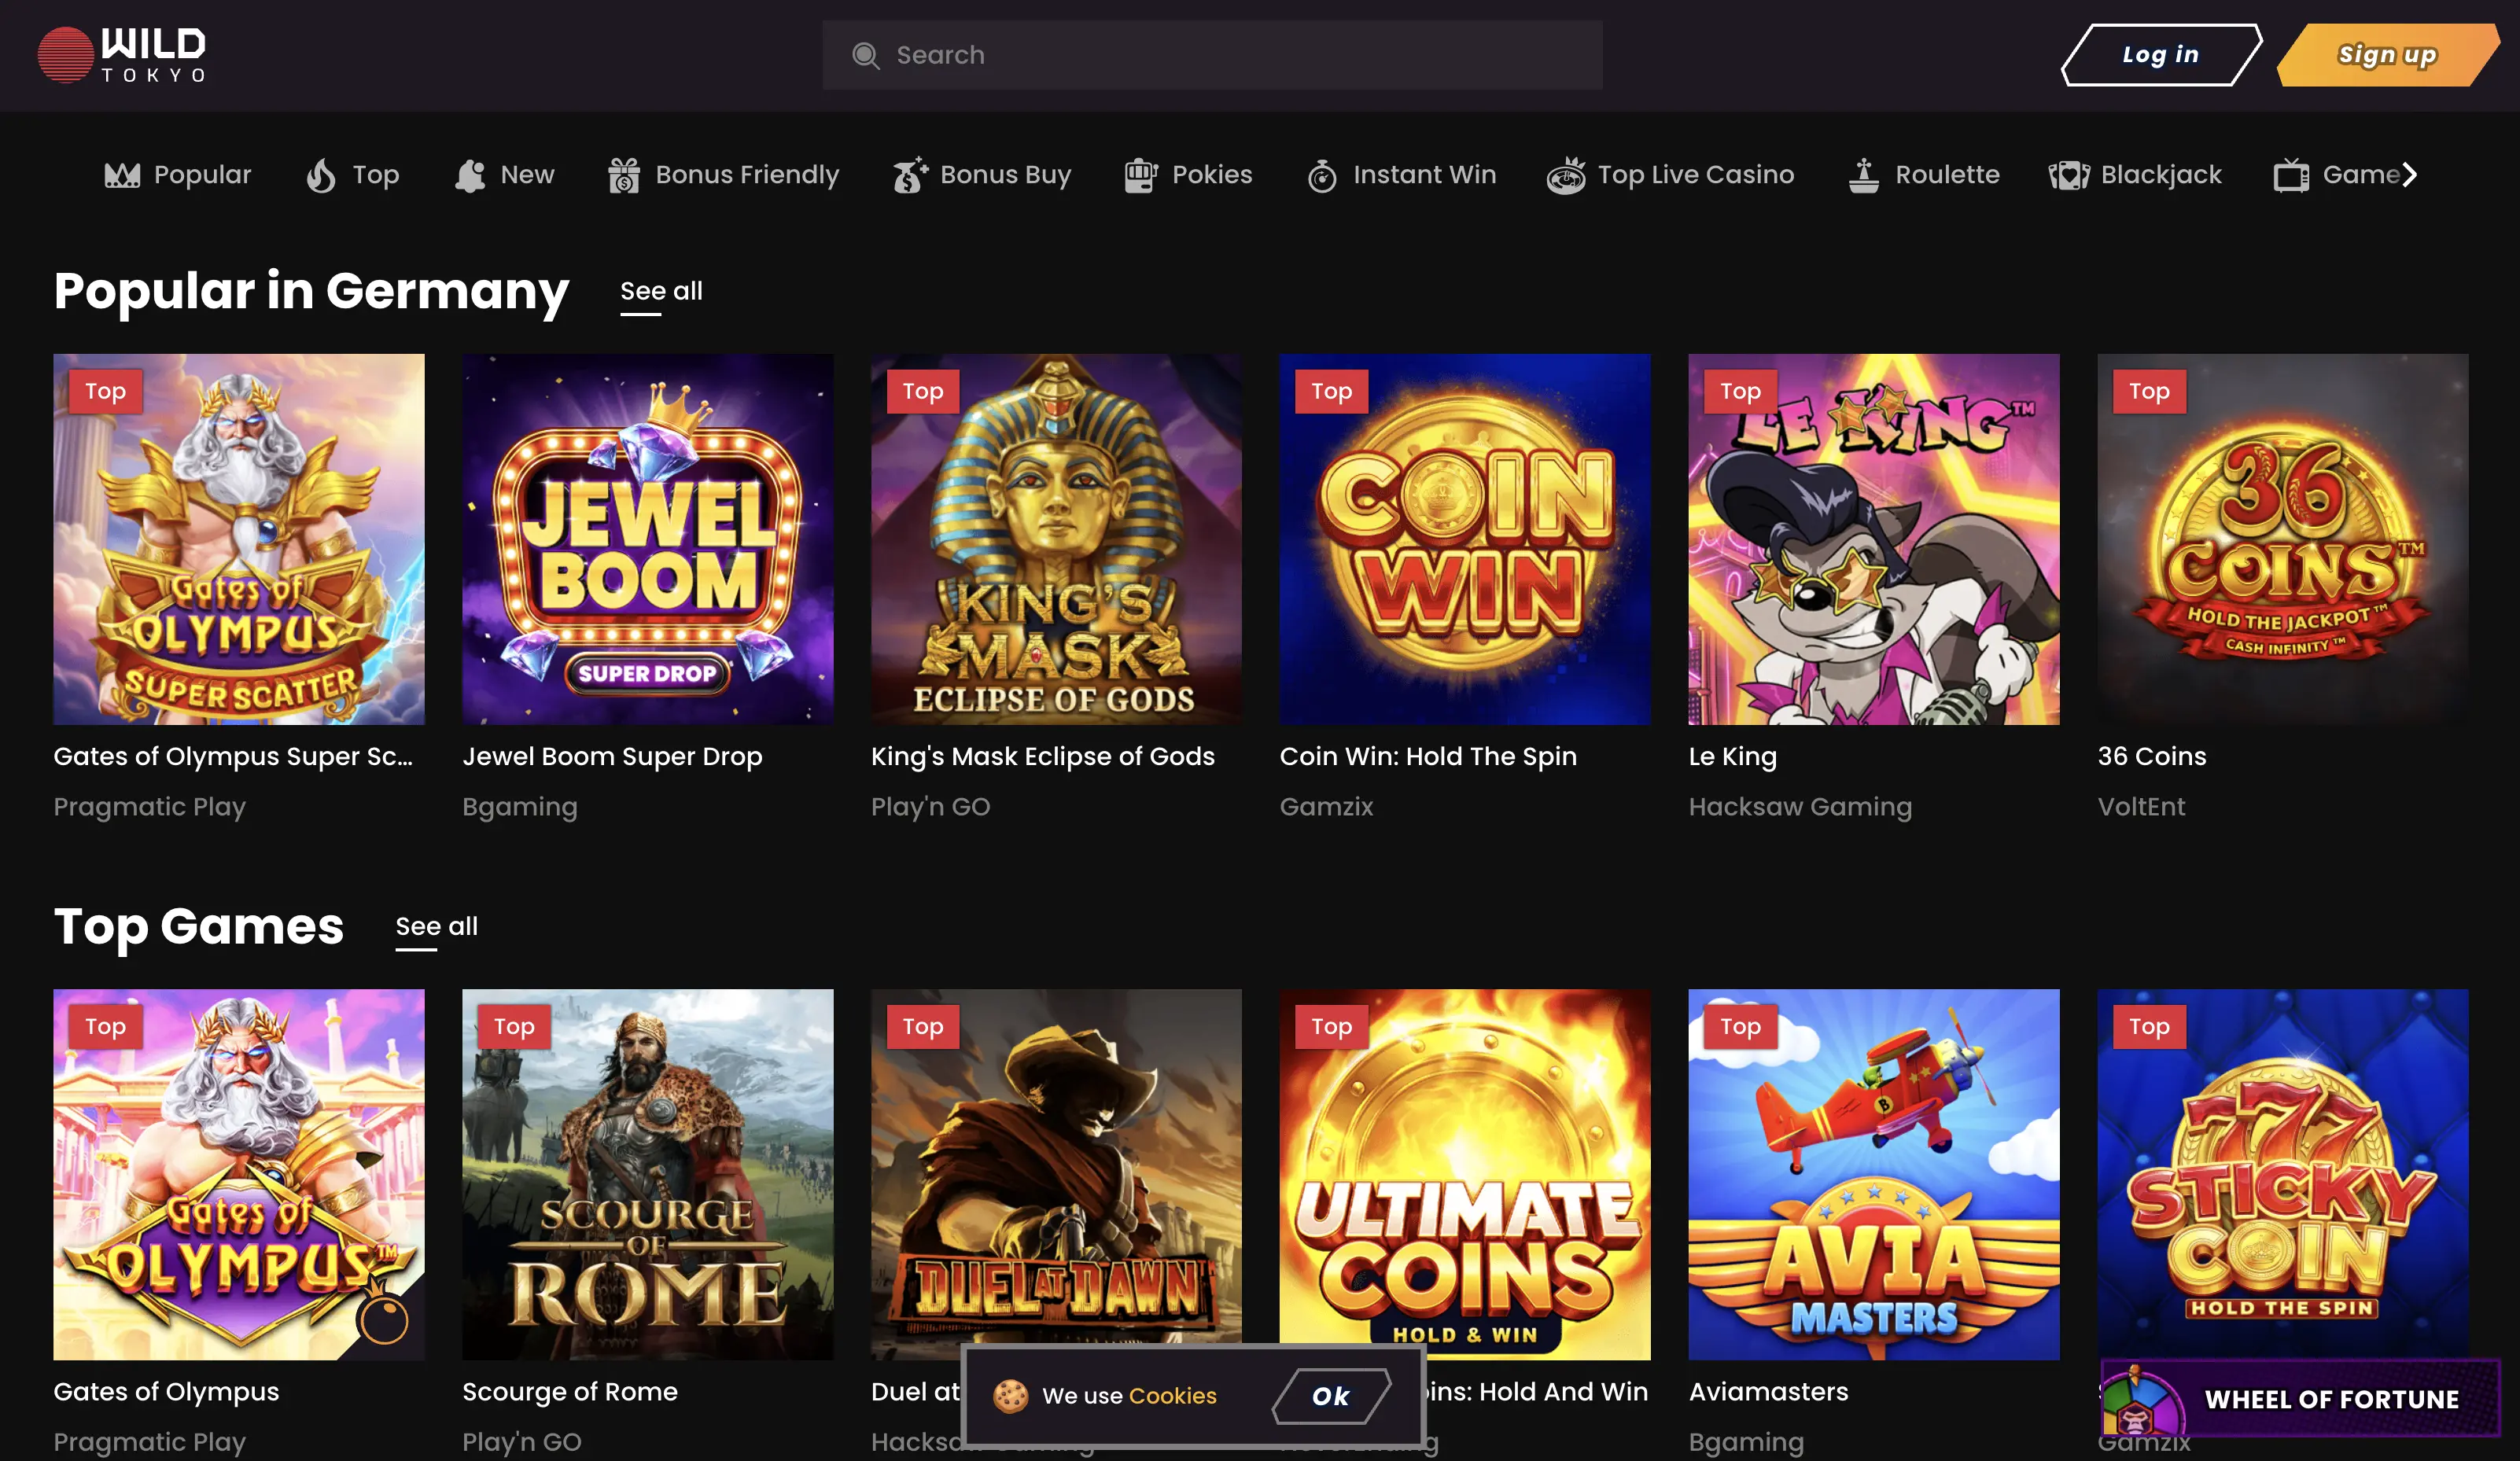Viewport: 2520px width, 1461px height.
Task: Click the Pokies slot machine icon
Action: tap(1140, 175)
